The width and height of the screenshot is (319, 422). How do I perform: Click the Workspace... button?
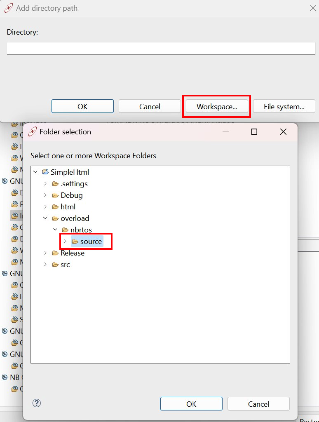(x=217, y=106)
